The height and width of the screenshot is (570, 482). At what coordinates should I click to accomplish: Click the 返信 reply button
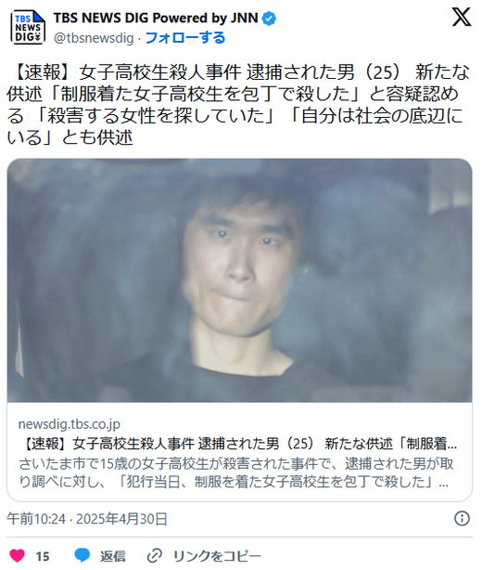[113, 556]
